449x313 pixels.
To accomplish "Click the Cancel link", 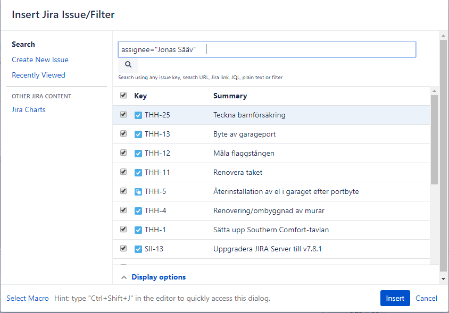I will click(426, 298).
